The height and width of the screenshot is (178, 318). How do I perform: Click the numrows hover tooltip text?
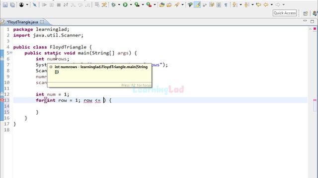[101, 69]
